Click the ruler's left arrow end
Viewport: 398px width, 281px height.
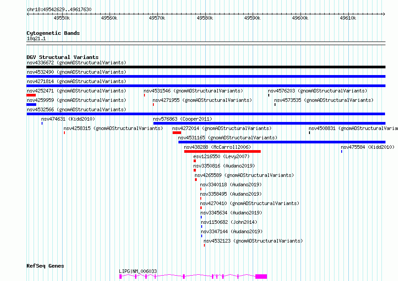tap(28, 14)
